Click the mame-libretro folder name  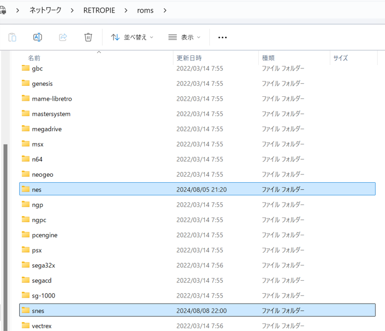pos(52,99)
